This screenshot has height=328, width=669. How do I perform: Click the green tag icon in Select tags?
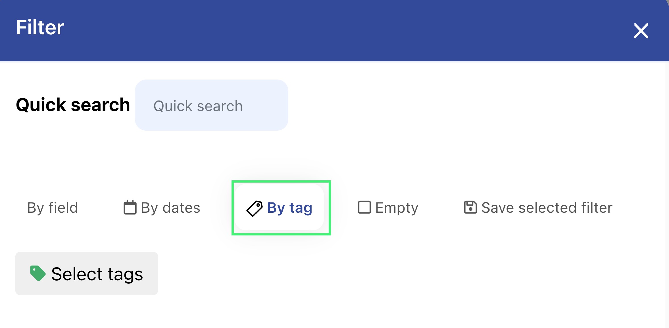point(38,273)
